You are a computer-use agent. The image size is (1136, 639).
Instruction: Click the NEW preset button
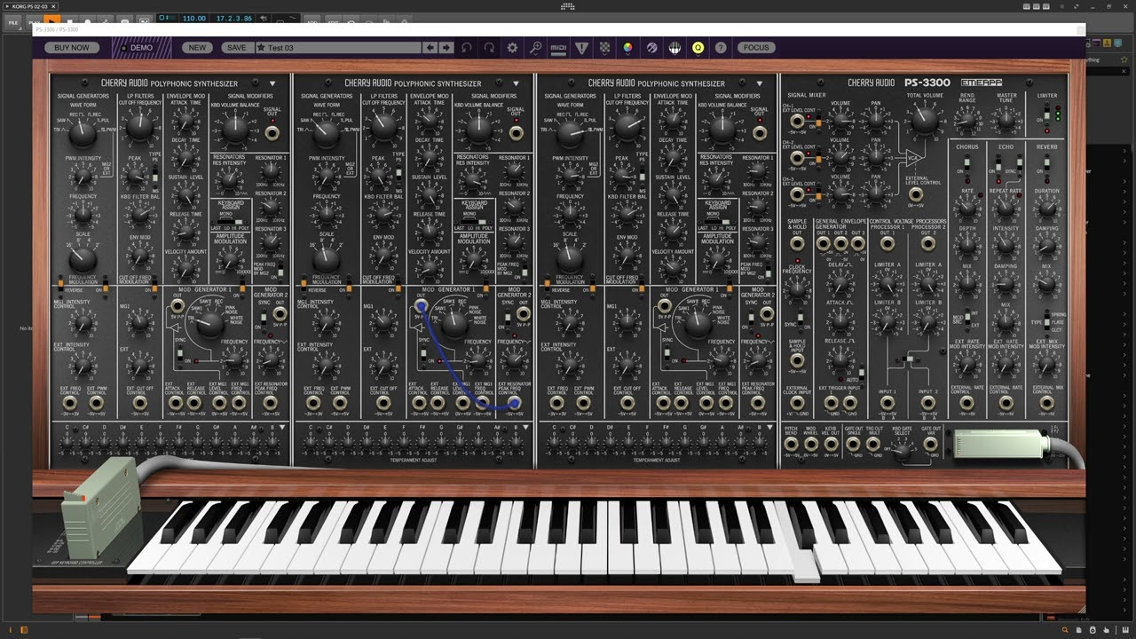(197, 48)
